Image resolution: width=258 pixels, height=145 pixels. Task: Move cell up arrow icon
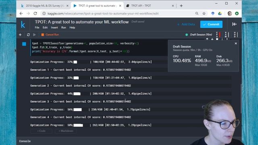coord(207,39)
